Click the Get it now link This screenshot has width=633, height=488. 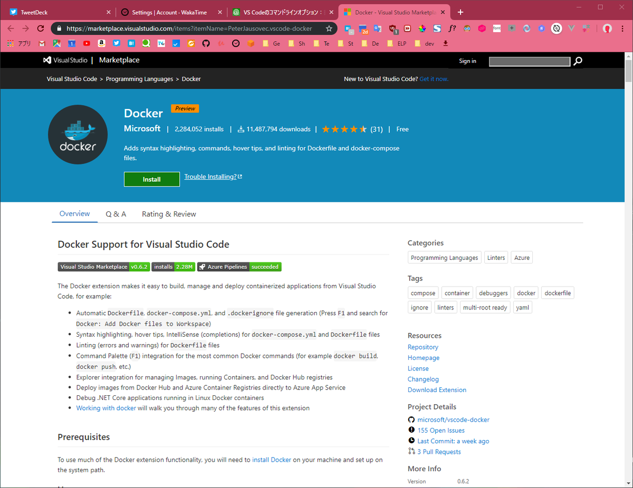pos(434,79)
